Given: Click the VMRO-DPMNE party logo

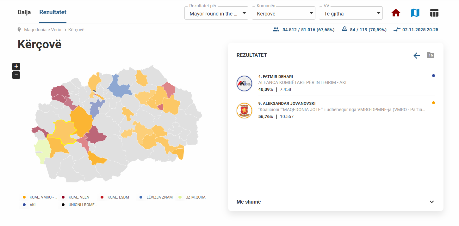Looking at the screenshot, I should coord(244,111).
